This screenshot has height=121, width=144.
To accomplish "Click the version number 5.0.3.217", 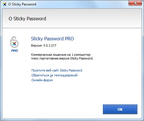I will point(50,45).
